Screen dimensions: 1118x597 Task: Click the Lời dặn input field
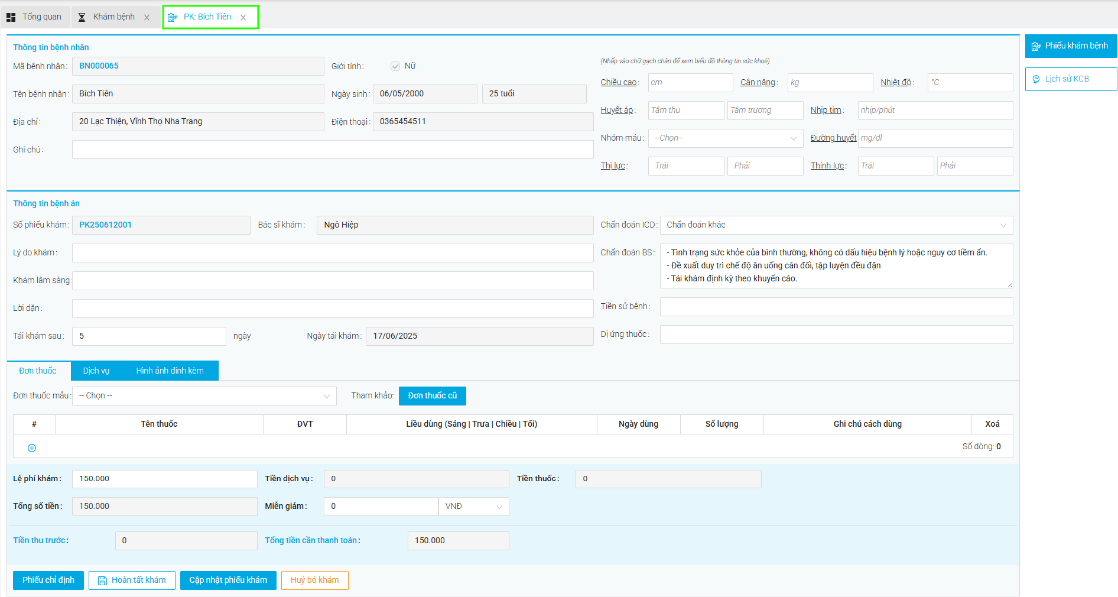(333, 309)
